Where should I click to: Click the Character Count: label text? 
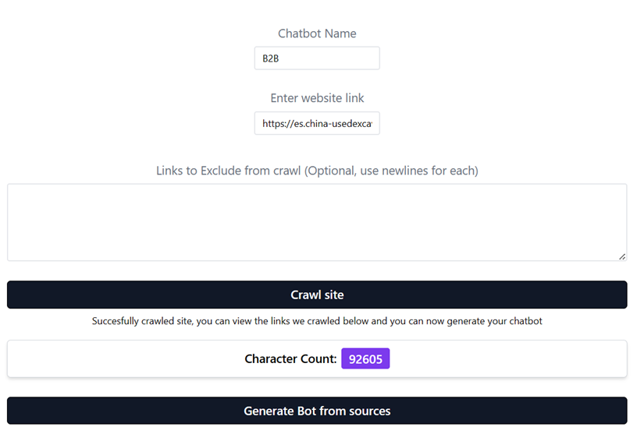click(x=290, y=358)
